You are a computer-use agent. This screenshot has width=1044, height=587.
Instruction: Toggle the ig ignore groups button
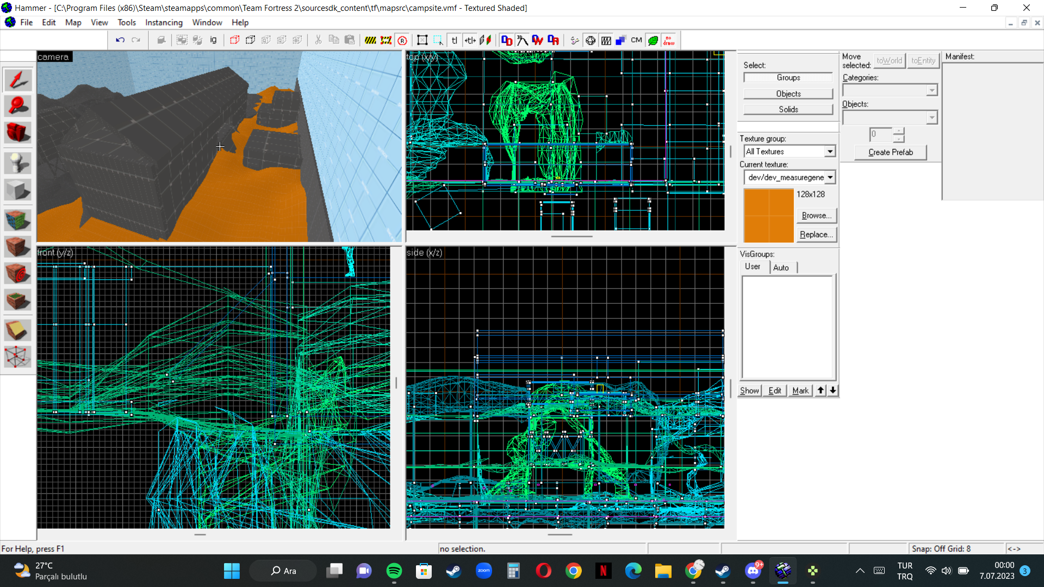[x=214, y=40]
